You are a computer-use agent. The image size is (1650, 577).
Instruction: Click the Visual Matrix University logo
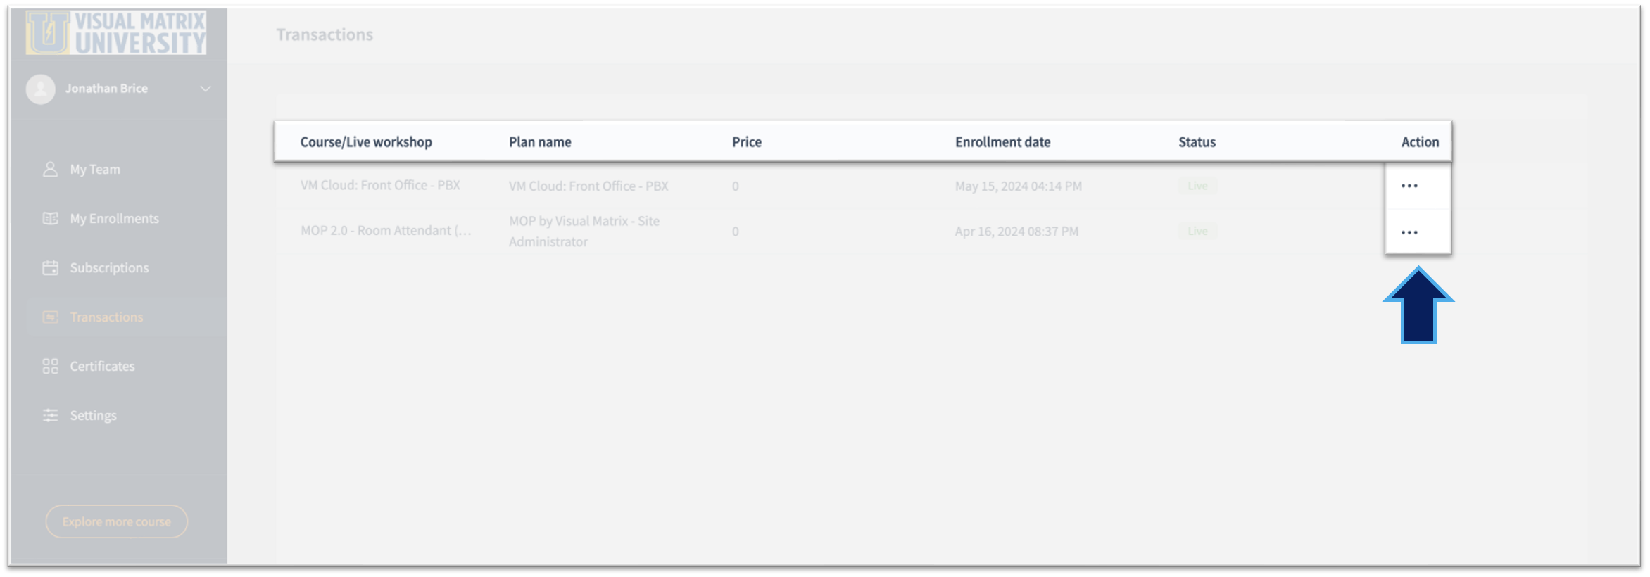pyautogui.click(x=117, y=33)
